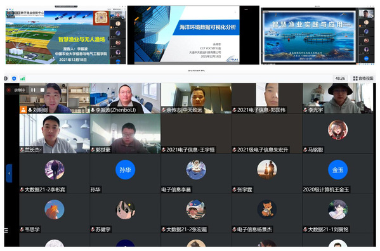Pause the recording in progress

click(x=33, y=90)
